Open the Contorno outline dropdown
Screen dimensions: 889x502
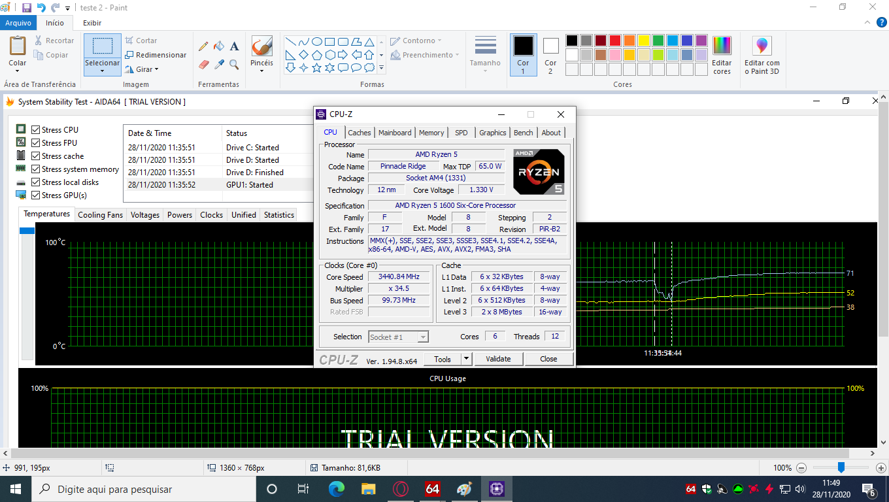click(416, 41)
